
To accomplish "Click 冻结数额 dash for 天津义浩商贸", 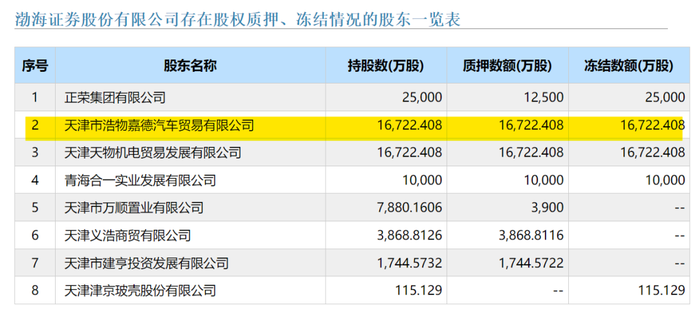I will click(x=679, y=236).
